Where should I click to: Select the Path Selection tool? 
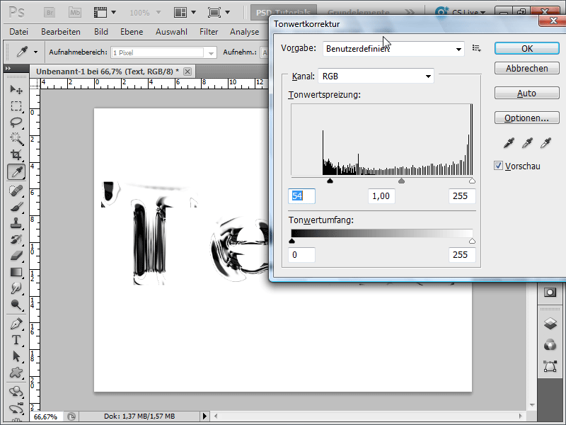click(16, 356)
